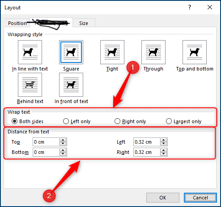Confirm the layout with OK
This screenshot has width=221, height=207.
(x=163, y=198)
